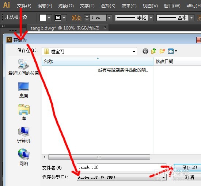Open the 编辑(E) menu

point(45,5)
